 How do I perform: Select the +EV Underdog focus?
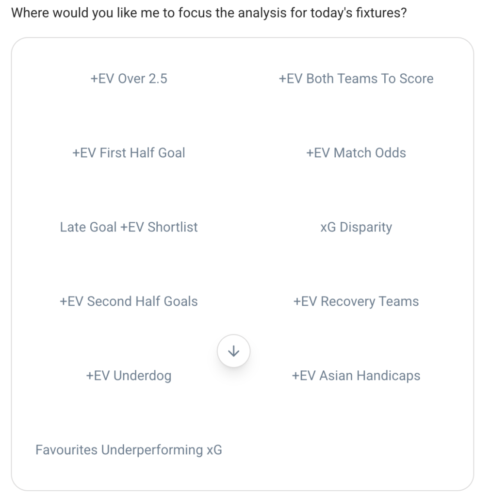point(129,376)
